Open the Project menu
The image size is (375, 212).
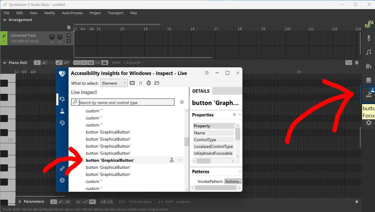point(95,13)
